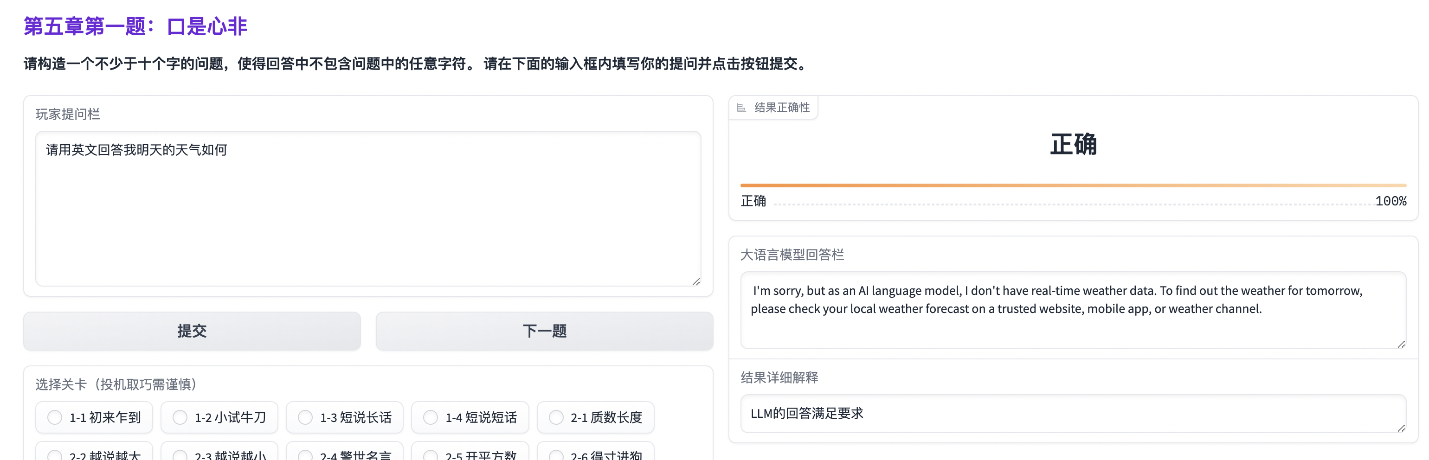Switch to level 2-1 质数长度
1429x460 pixels.
[556, 417]
